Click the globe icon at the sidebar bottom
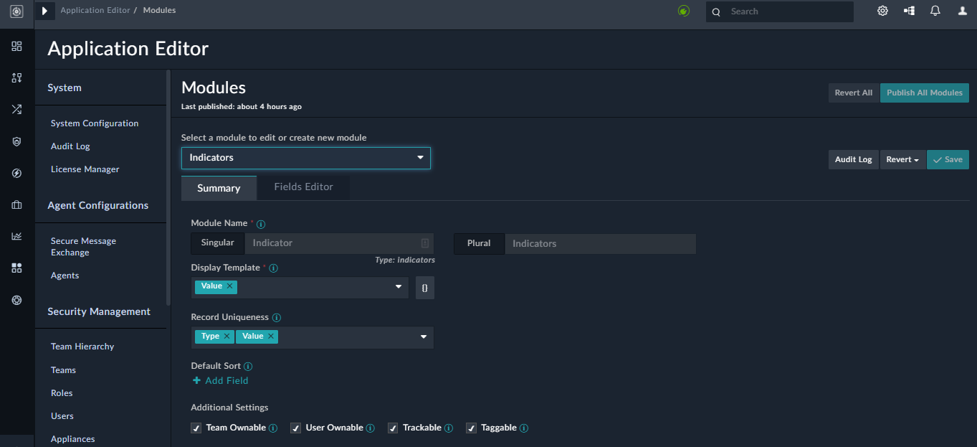The image size is (977, 447). click(x=16, y=300)
